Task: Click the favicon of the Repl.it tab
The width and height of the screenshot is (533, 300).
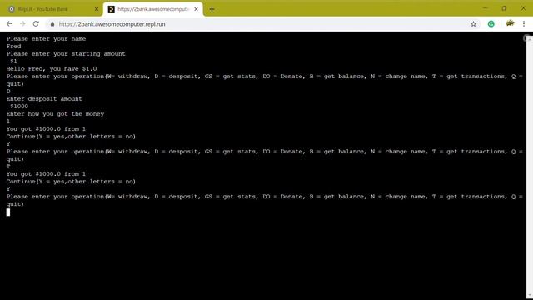Action: [12, 9]
